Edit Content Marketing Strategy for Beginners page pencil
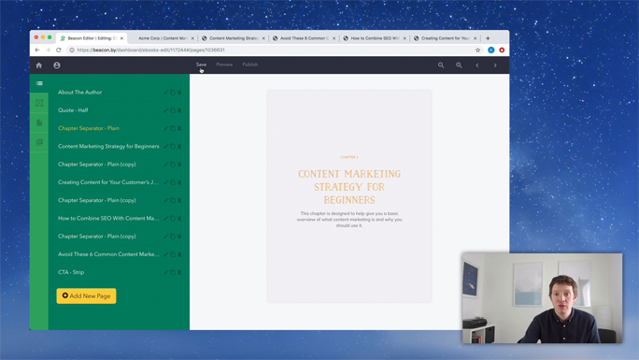This screenshot has height=360, width=639. click(166, 147)
